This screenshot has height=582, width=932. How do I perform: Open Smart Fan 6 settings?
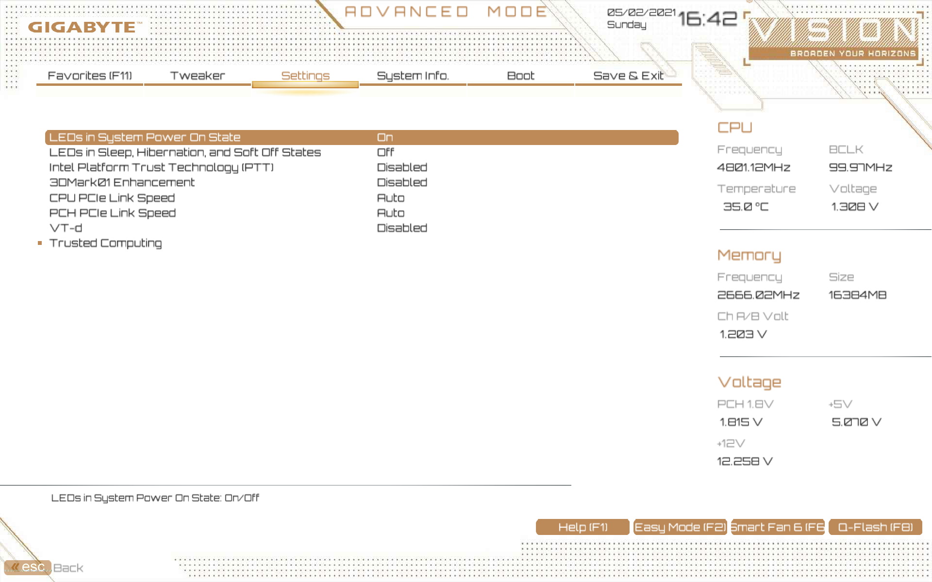(778, 527)
